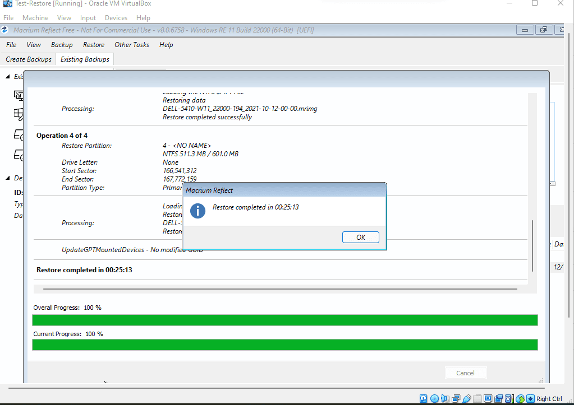Open VirtualBox Help menu
The width and height of the screenshot is (574, 405).
[143, 18]
